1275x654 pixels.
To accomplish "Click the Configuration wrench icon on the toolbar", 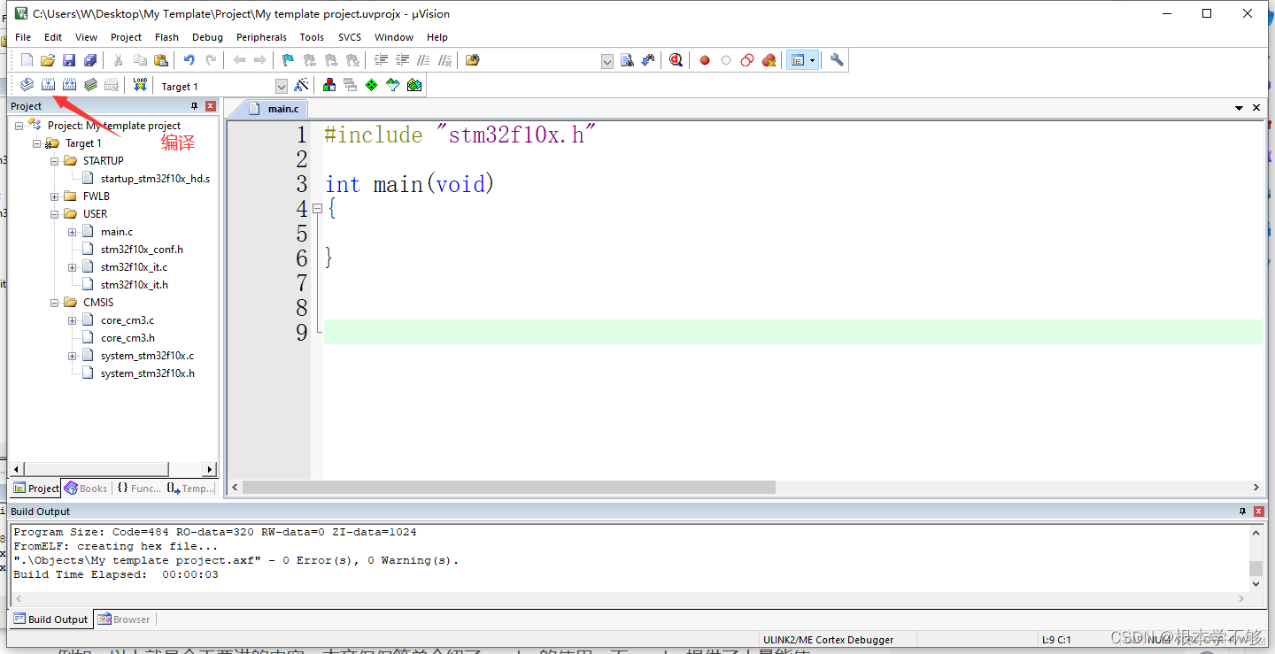I will pos(836,59).
